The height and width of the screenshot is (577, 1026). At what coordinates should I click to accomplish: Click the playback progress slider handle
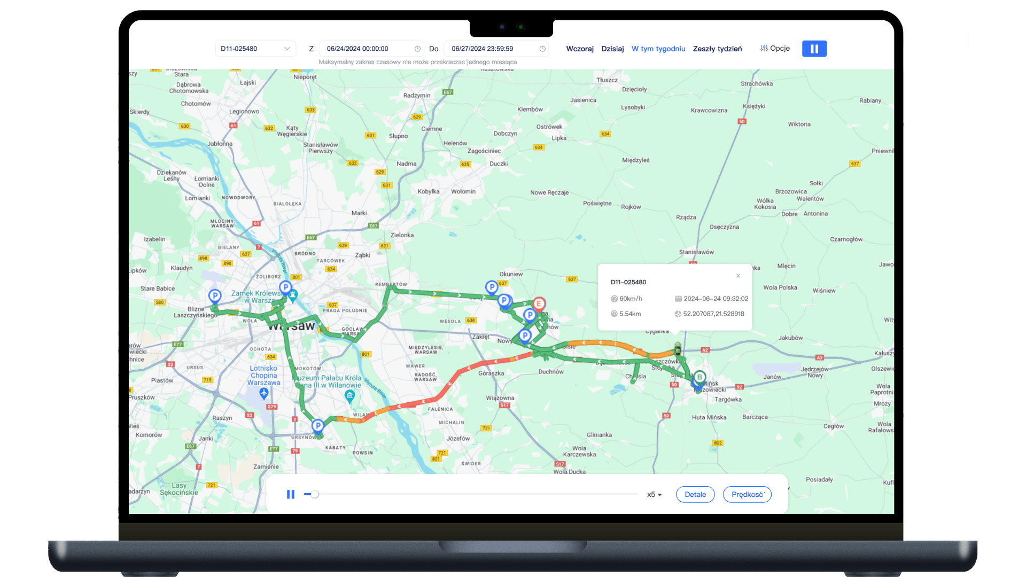click(315, 495)
